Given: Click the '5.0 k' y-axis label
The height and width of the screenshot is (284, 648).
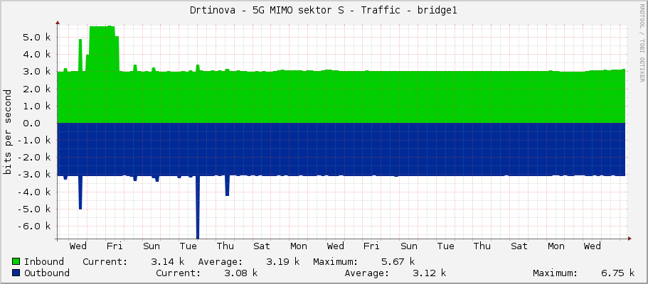Looking at the screenshot, I should pos(37,37).
